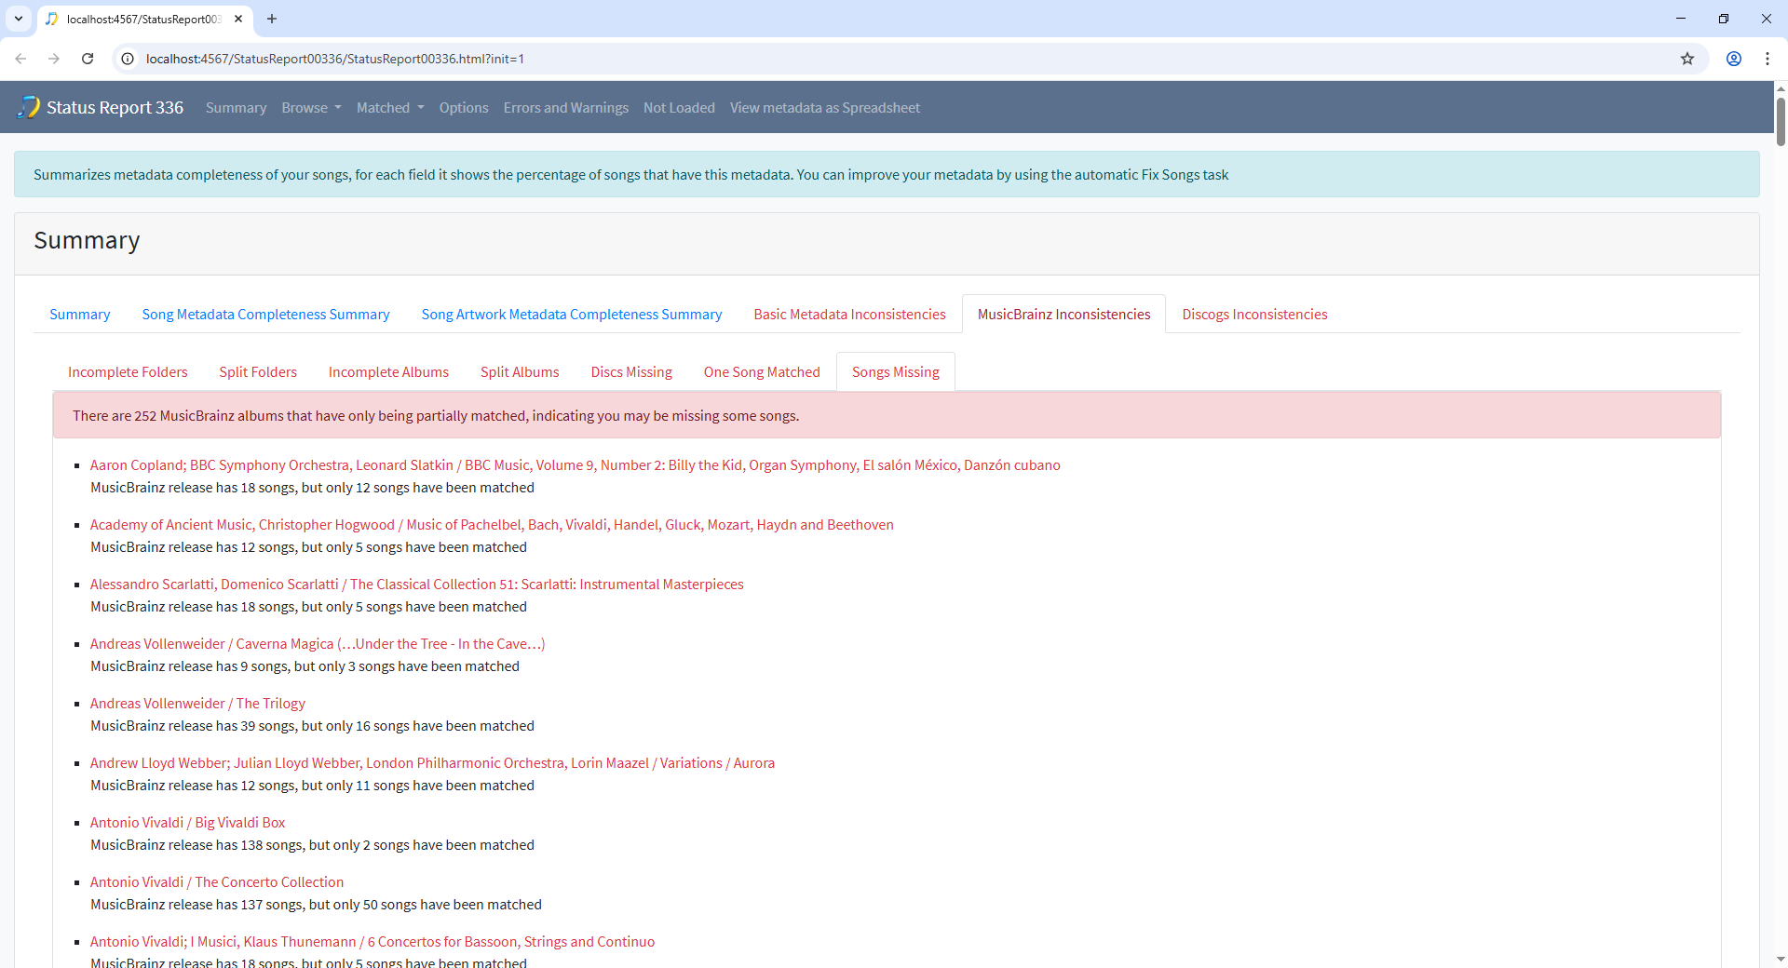1788x968 pixels.
Task: Open Academy of Ancient Music album link
Action: (x=492, y=525)
